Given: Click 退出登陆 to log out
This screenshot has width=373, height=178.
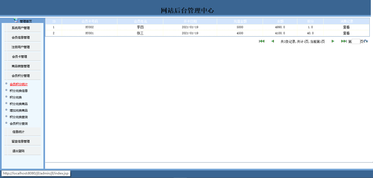Looking at the screenshot, I should tap(19, 151).
